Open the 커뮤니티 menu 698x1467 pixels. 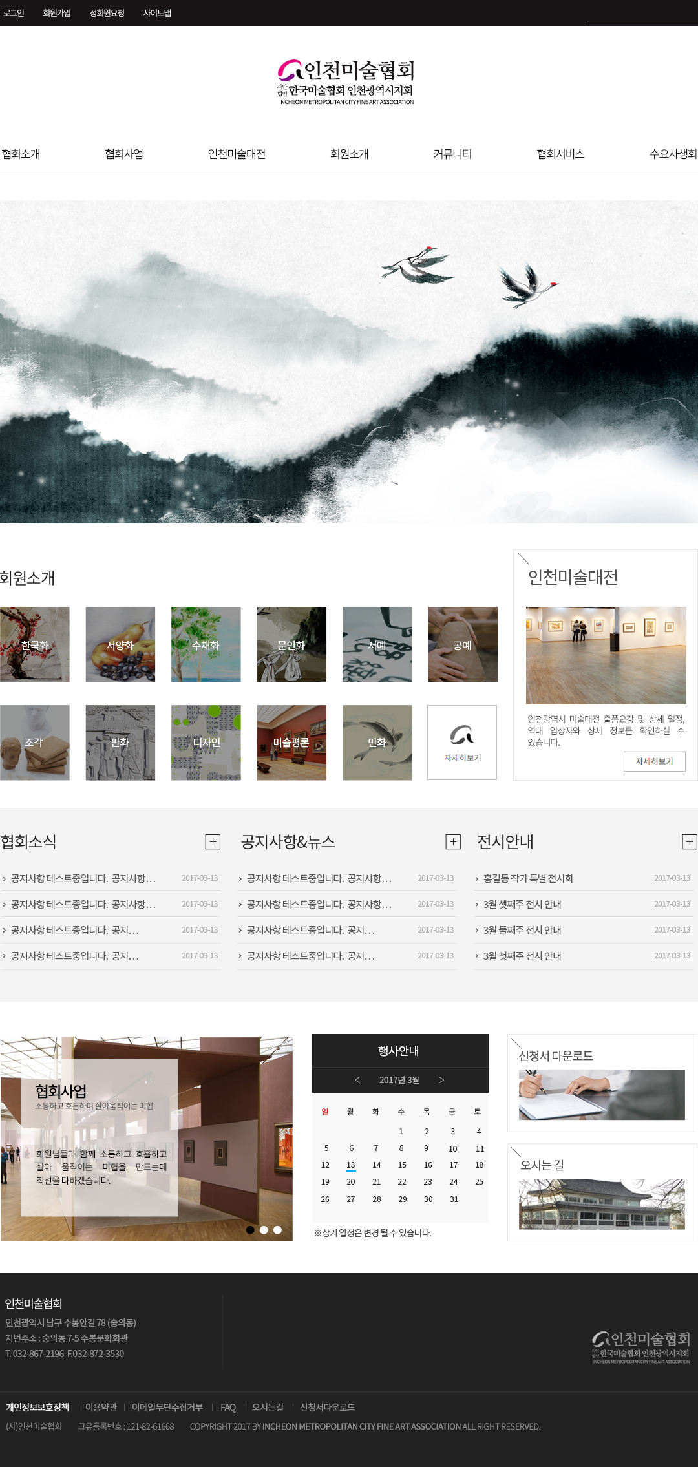click(452, 154)
